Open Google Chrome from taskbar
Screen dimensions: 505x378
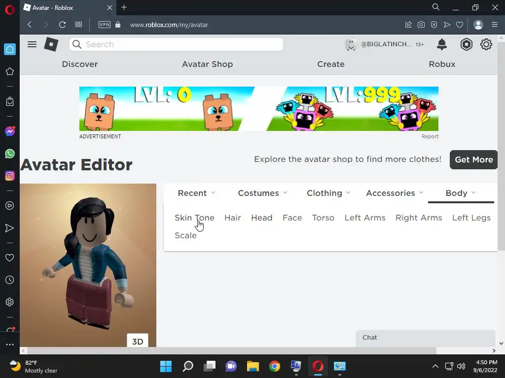[275, 366]
